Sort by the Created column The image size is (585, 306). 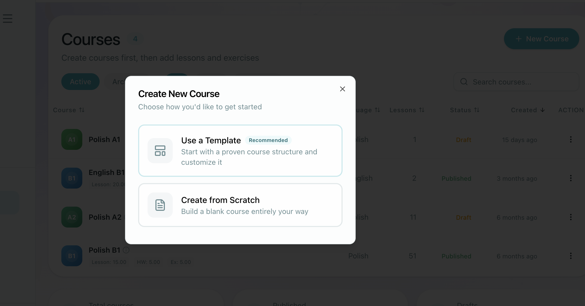(x=528, y=110)
